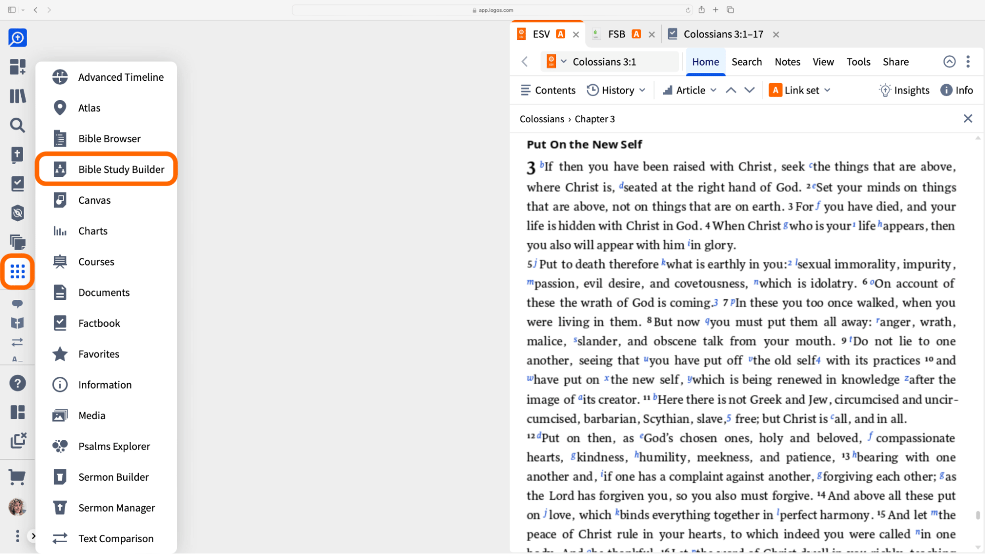Open Courses from tools menu

tap(106, 262)
